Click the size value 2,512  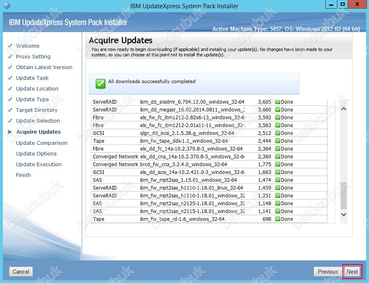click(265, 133)
